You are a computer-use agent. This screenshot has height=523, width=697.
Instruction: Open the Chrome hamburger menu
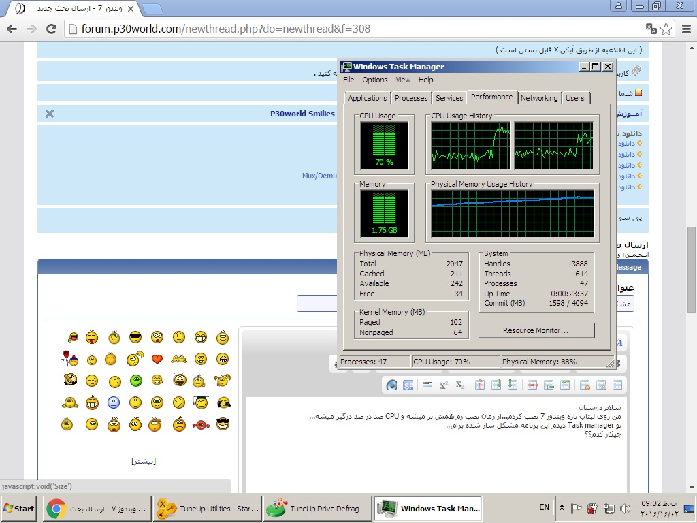[686, 29]
